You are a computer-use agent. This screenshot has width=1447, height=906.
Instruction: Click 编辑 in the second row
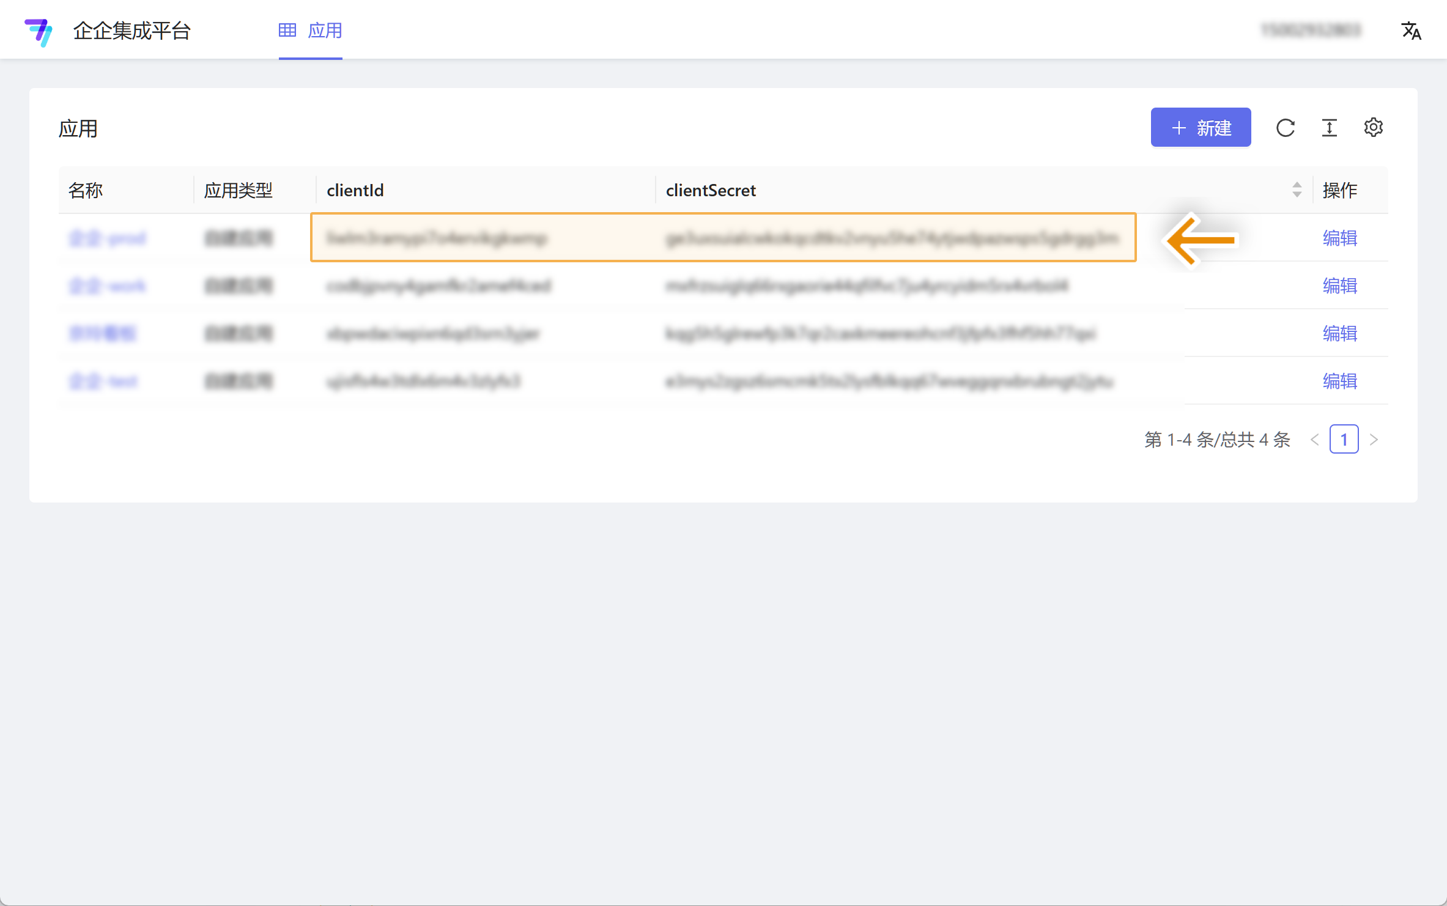coord(1340,285)
